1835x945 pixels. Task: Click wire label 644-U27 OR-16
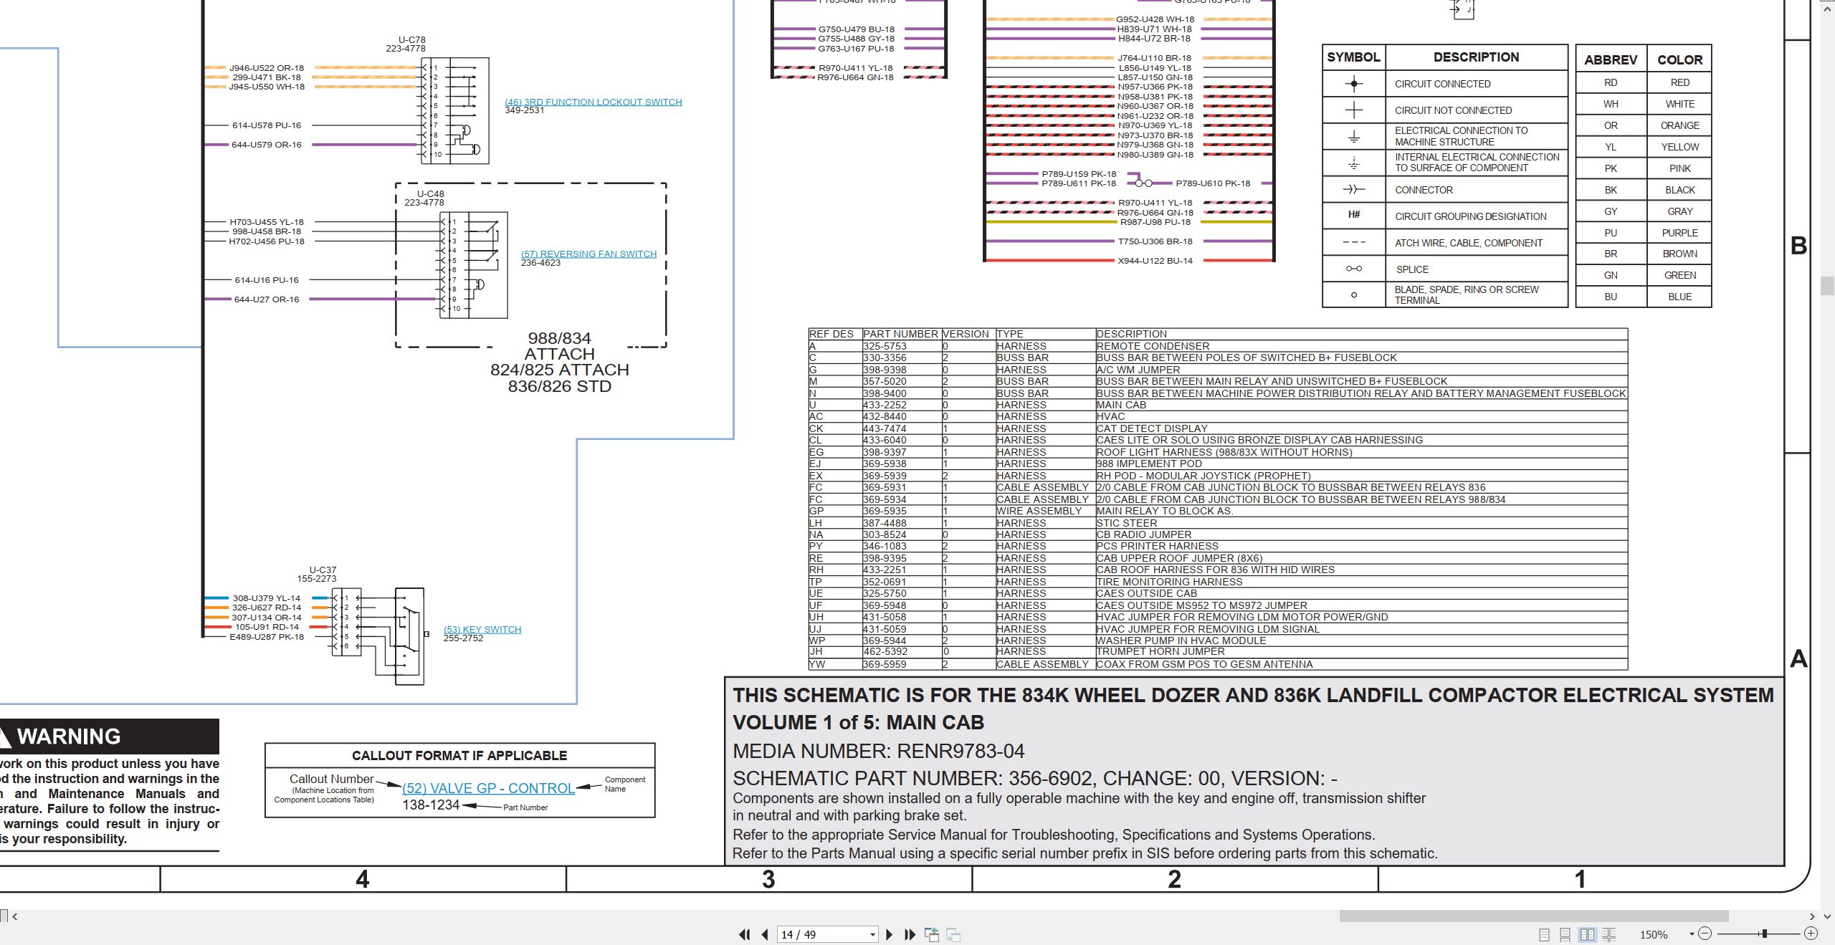(267, 299)
